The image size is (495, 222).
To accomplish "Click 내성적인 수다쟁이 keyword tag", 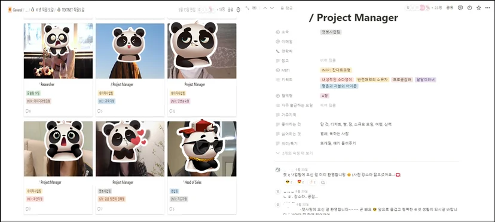I will point(337,80).
